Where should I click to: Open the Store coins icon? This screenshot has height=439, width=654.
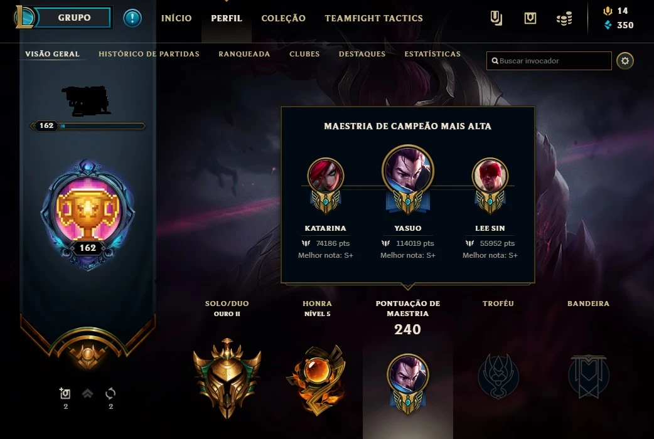click(x=564, y=18)
